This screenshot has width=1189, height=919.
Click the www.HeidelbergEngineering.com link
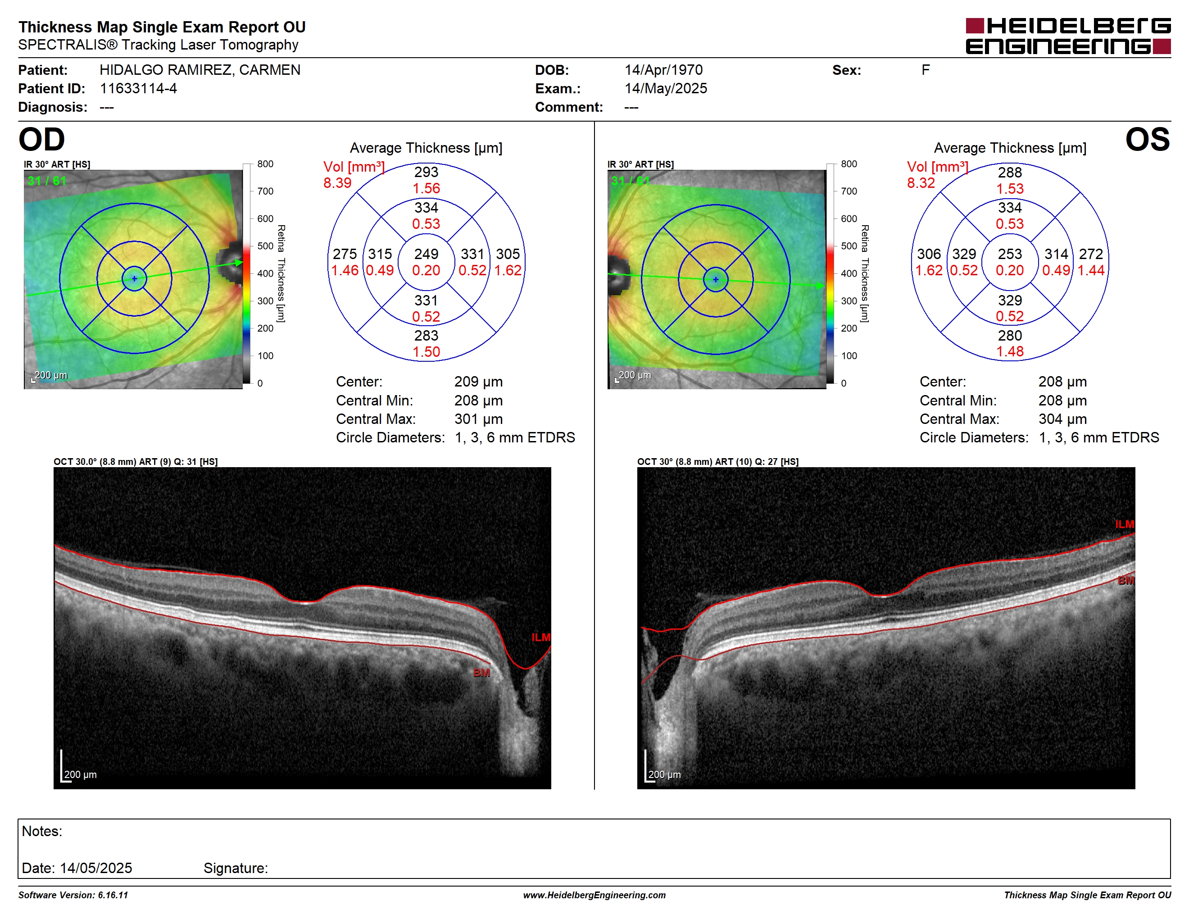coord(594,895)
